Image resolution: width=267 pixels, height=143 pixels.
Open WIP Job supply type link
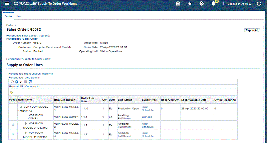pyautogui.click(x=147, y=117)
